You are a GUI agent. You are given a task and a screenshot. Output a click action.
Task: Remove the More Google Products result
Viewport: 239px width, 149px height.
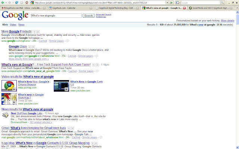coord(38,32)
